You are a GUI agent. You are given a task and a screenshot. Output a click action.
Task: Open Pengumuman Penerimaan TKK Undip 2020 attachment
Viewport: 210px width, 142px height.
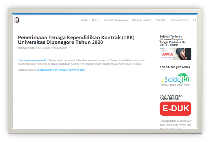[60, 70]
